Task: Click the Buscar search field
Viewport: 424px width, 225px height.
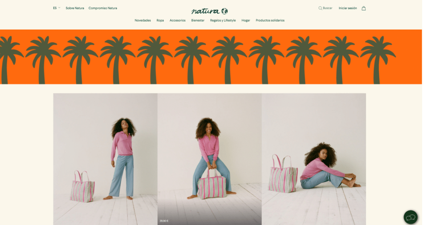Action: [x=325, y=8]
